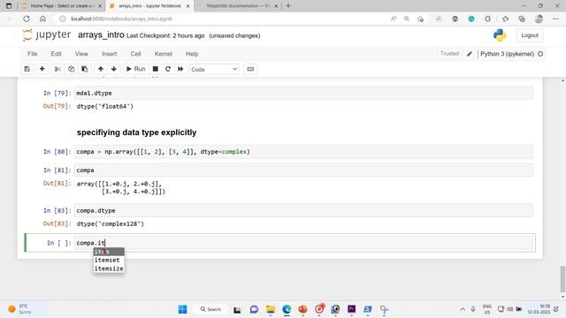The image size is (566, 318).
Task: Interrupt the kernel with stop icon
Action: pyautogui.click(x=156, y=69)
